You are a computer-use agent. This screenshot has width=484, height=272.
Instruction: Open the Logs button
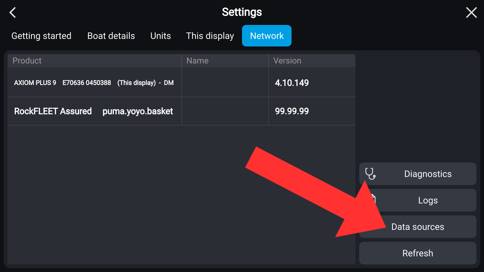pos(428,201)
